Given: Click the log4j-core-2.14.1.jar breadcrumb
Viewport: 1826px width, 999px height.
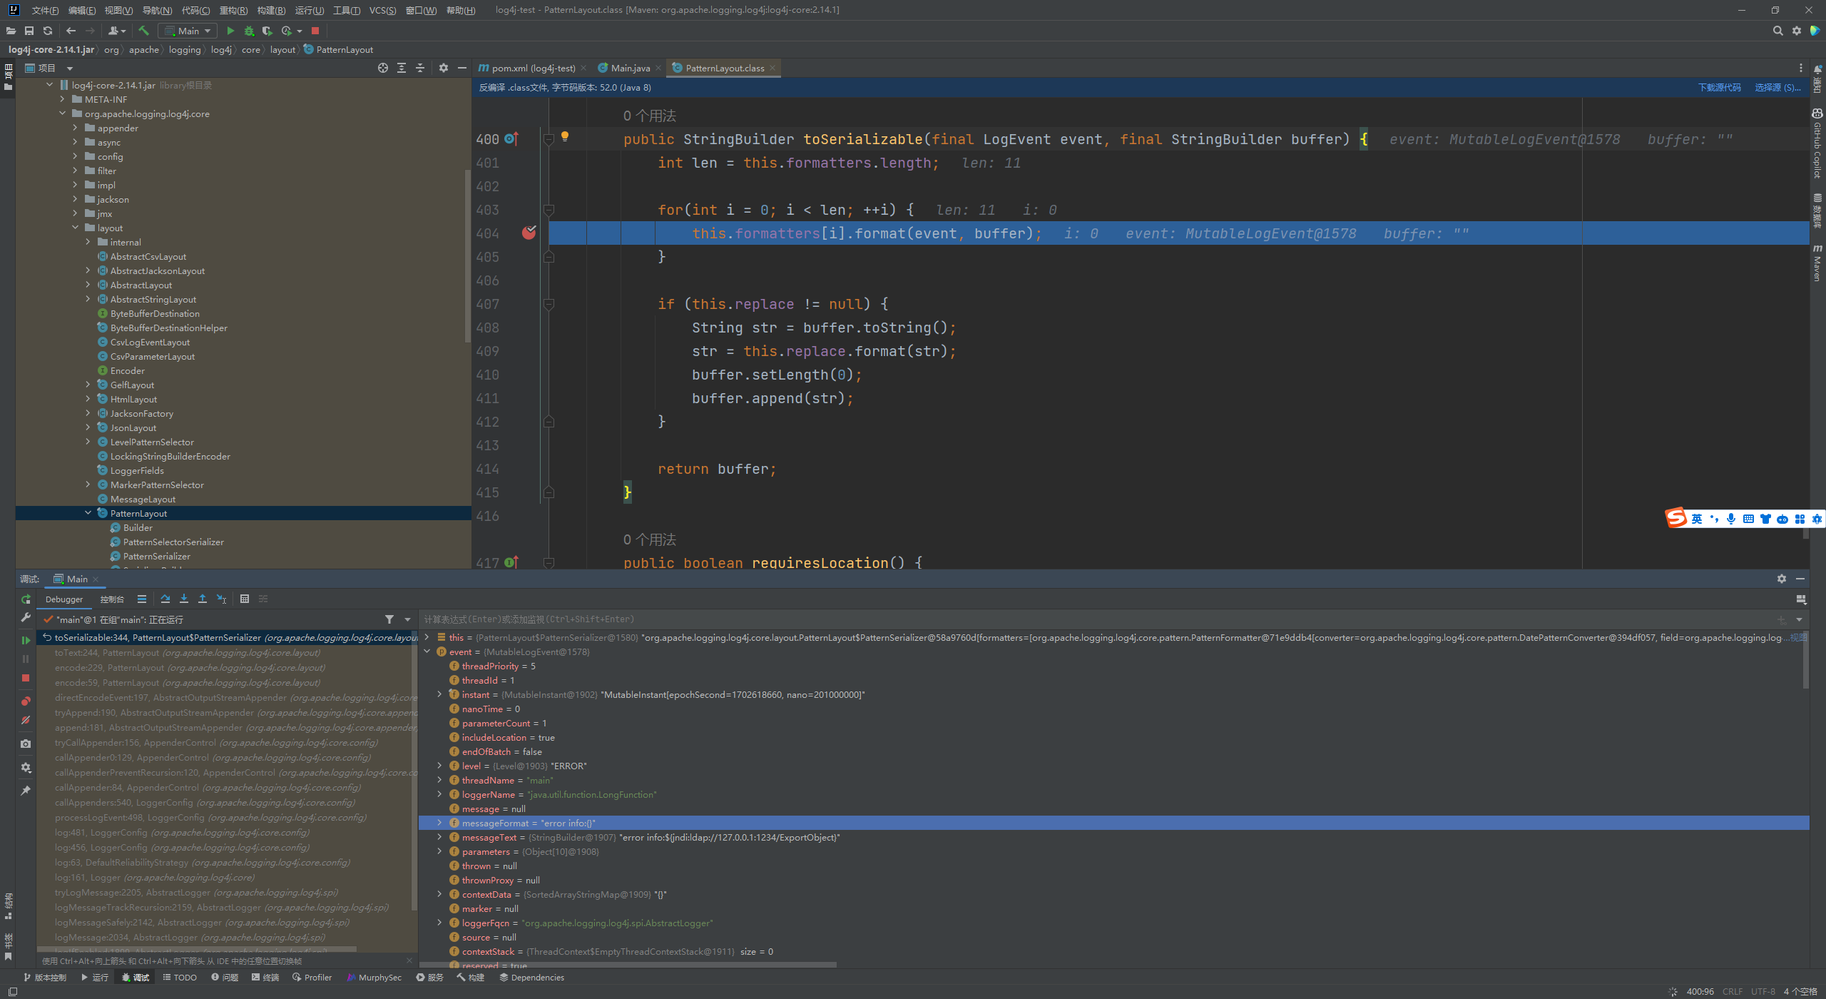Looking at the screenshot, I should 51,49.
